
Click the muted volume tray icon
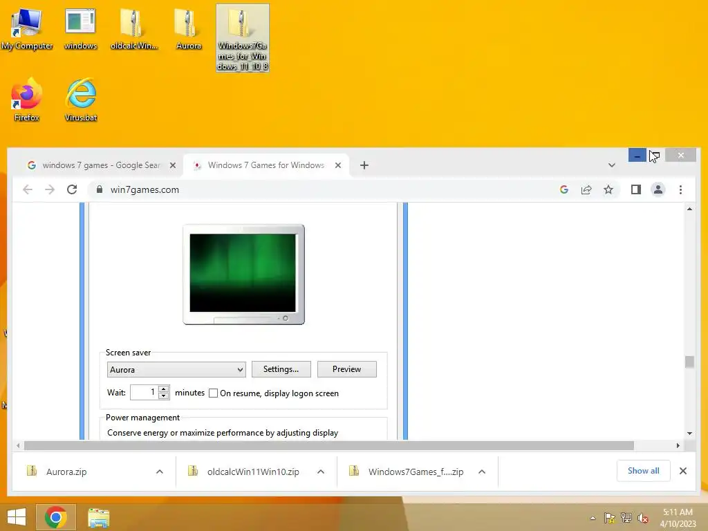point(643,518)
